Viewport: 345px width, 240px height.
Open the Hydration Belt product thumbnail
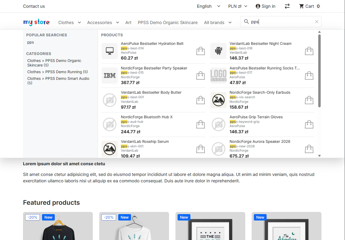(110, 51)
